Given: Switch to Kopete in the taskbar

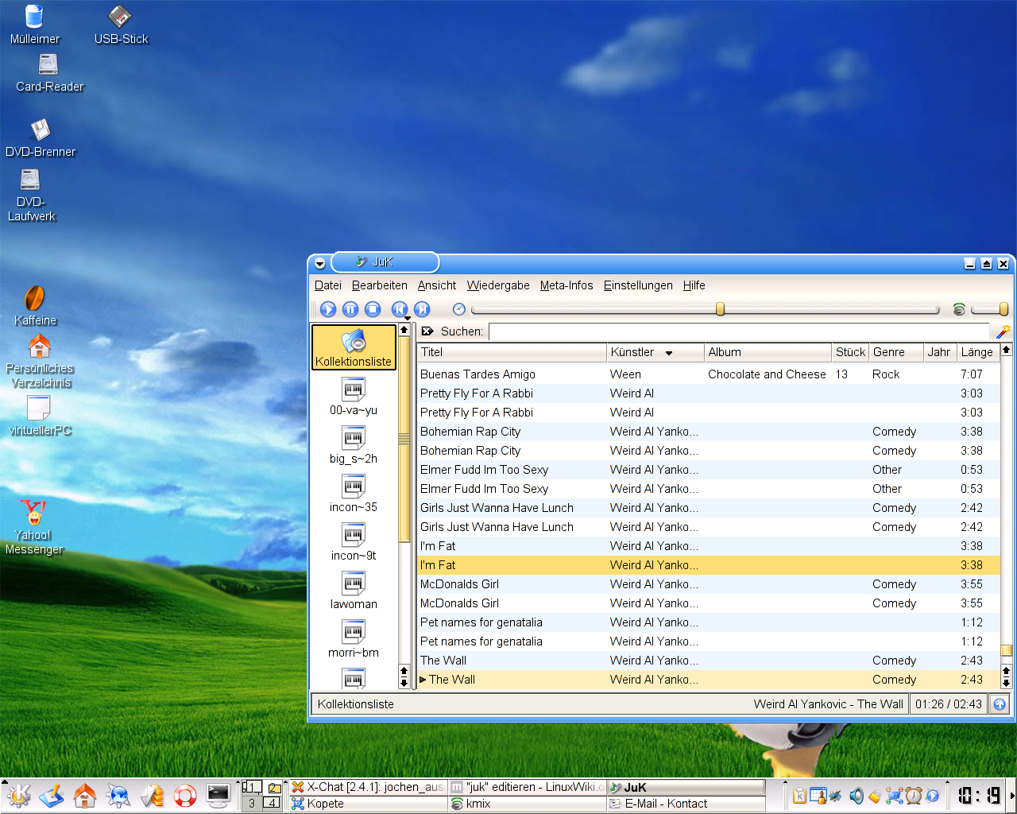Looking at the screenshot, I should tap(326, 804).
